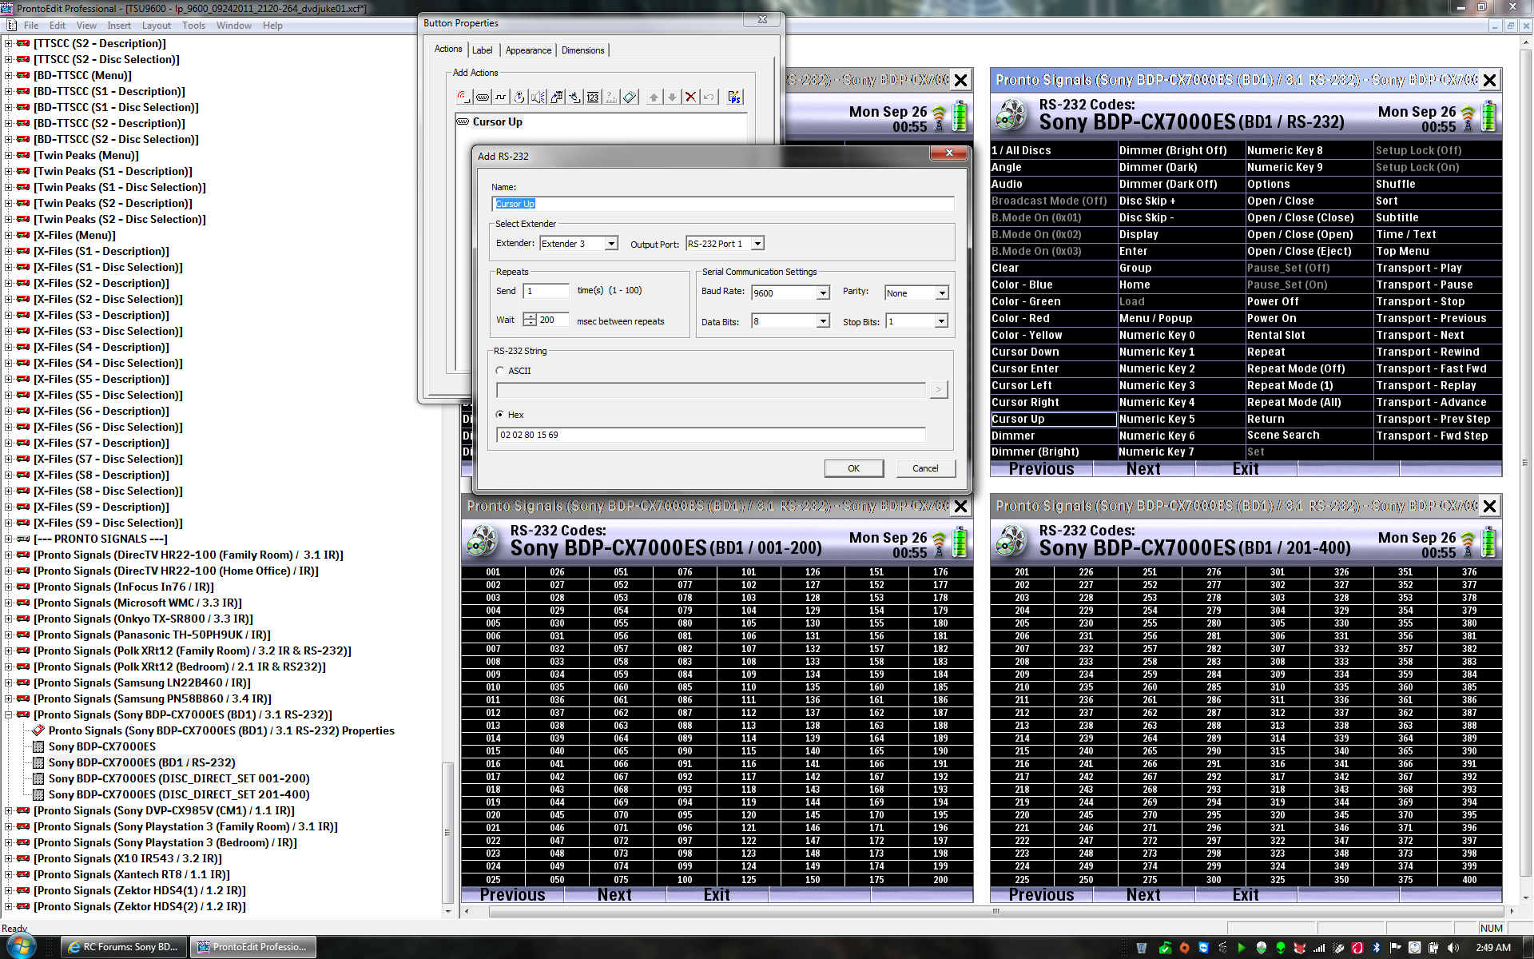Expand the [Pronto Signals (Onkyo TX-SR800)] node
Viewport: 1534px width, 959px height.
tap(8, 619)
